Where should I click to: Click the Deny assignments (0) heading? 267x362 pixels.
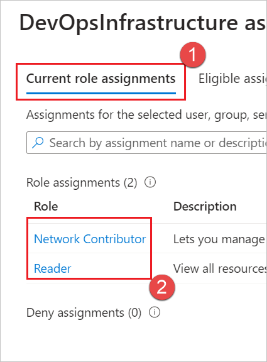[84, 313]
